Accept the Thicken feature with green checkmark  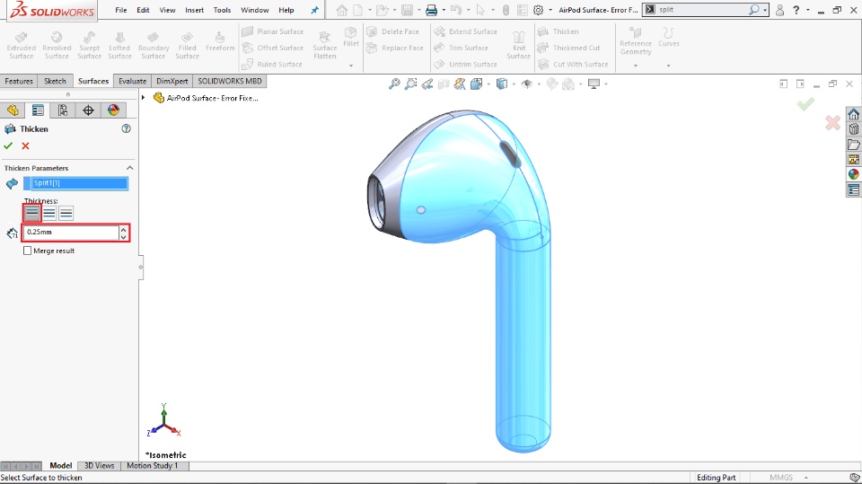8,145
